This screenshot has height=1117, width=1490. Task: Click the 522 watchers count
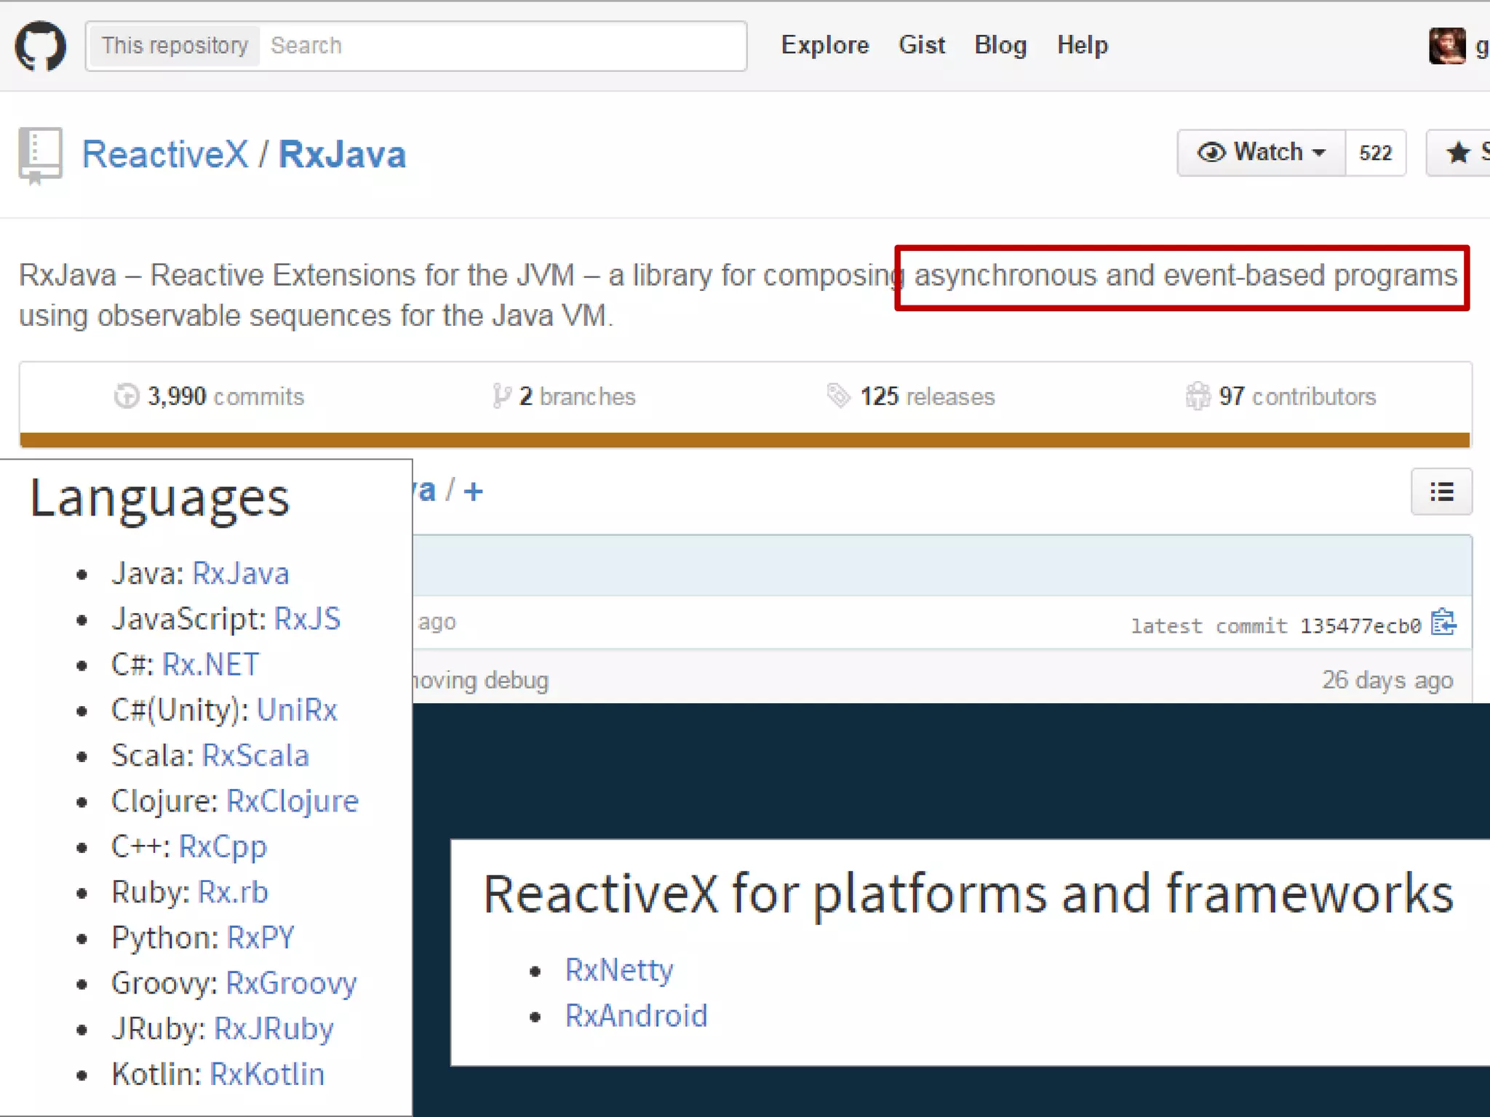[1375, 153]
